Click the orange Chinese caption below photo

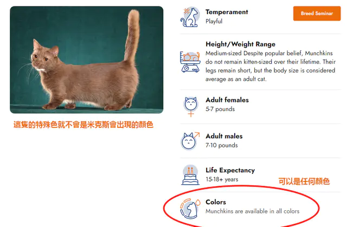(x=83, y=125)
